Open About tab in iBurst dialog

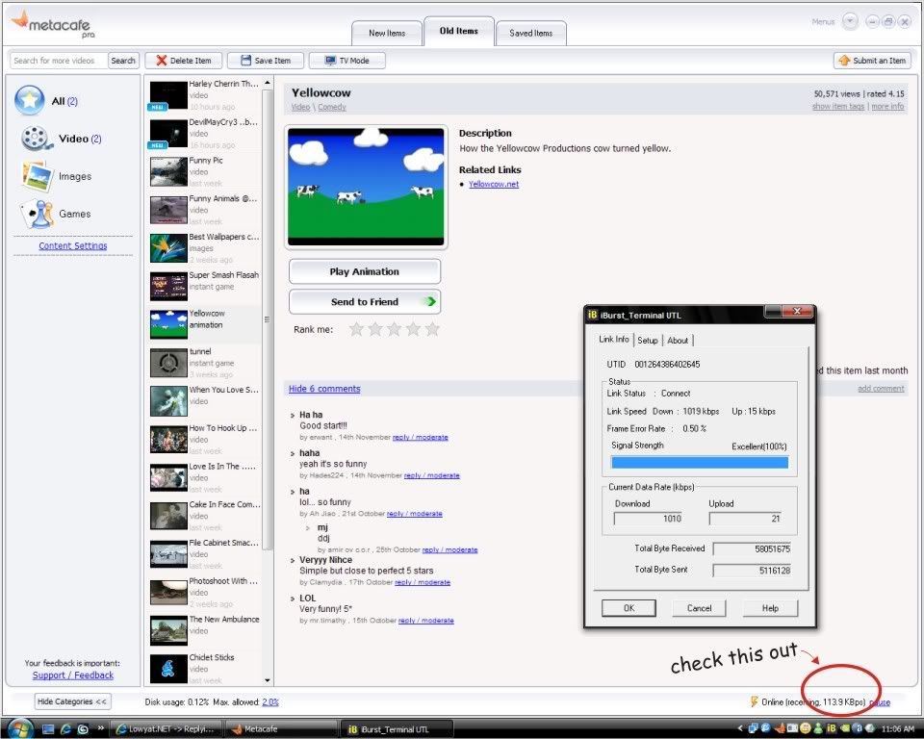click(678, 341)
